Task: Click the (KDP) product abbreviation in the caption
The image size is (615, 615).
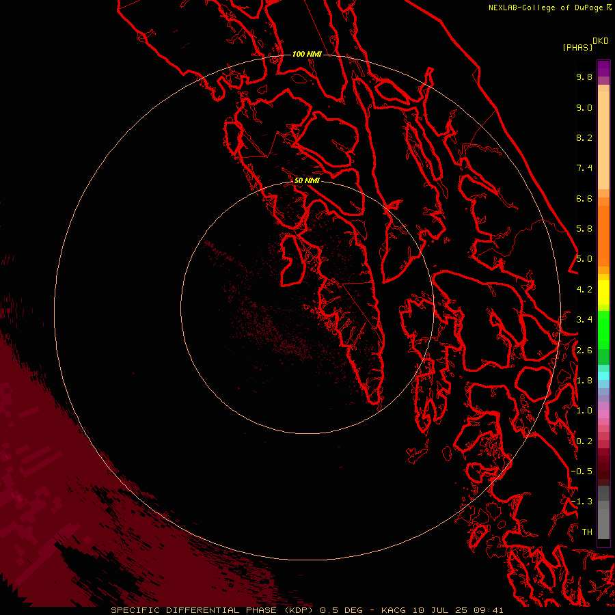Action: coord(299,610)
